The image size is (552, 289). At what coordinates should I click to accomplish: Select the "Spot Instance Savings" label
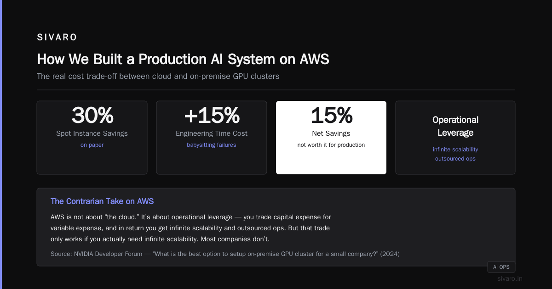point(92,133)
